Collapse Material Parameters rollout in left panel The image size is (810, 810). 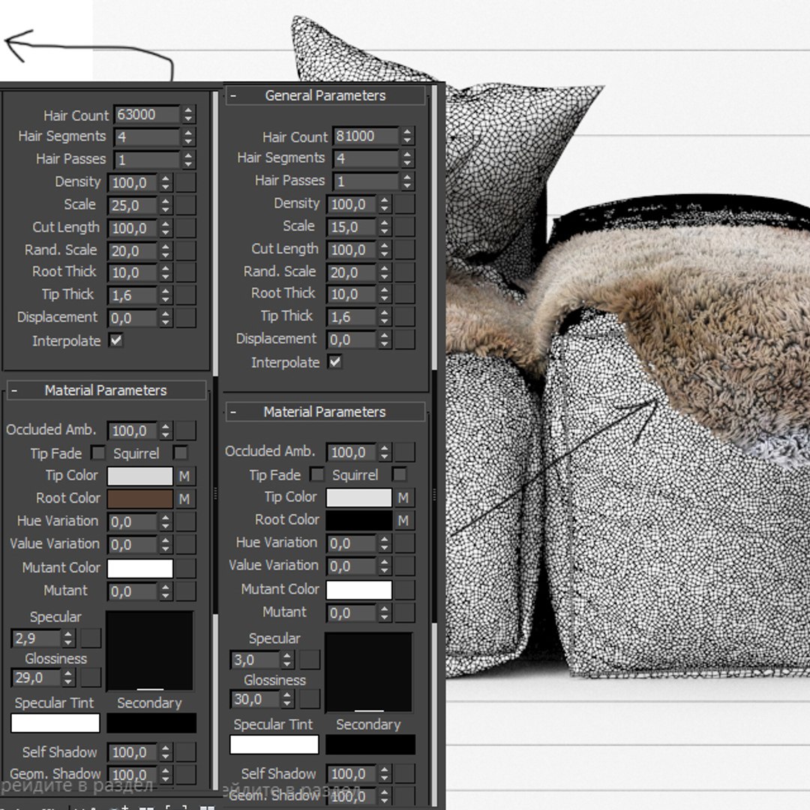[106, 391]
